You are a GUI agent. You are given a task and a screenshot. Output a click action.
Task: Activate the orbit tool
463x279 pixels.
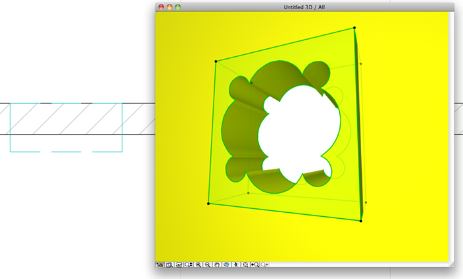226,264
